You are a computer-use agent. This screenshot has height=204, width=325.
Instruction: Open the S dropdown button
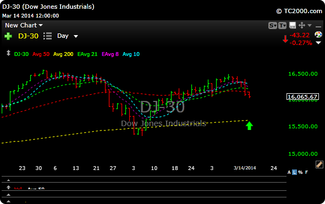click(273, 25)
